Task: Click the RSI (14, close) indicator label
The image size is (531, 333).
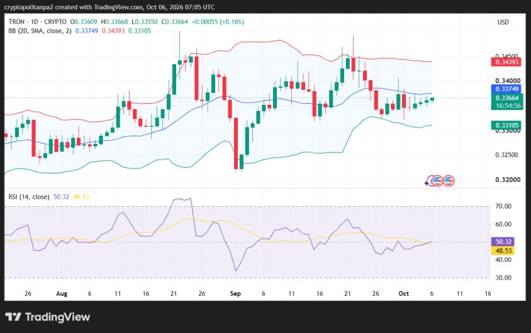Action: (29, 197)
